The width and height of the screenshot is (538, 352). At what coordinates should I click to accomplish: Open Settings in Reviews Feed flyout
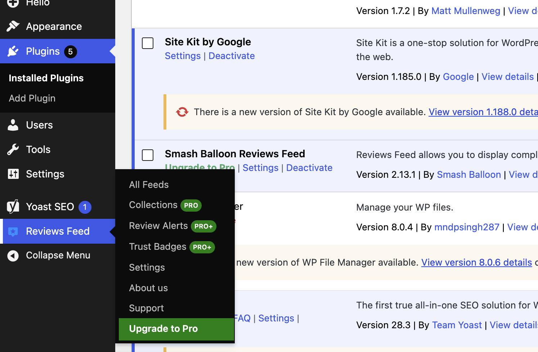pyautogui.click(x=147, y=267)
